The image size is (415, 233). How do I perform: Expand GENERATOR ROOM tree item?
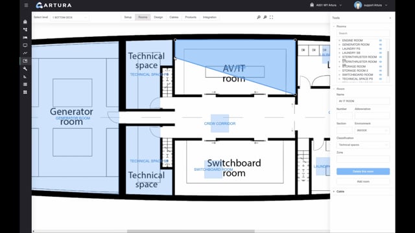[340, 45]
